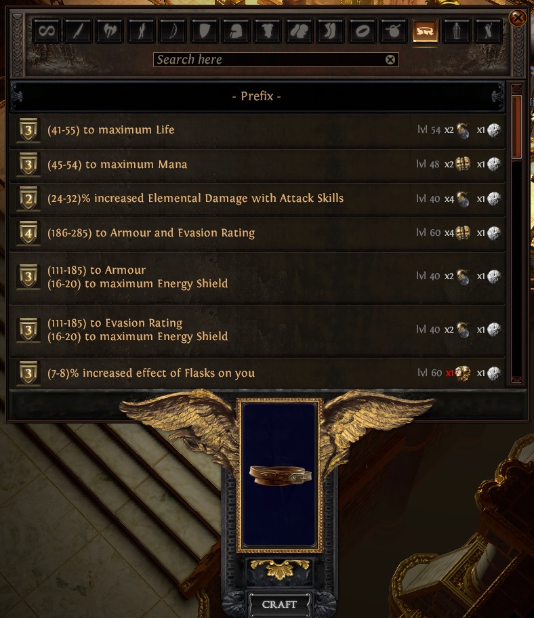Pick the Armour and Evasion Rating craft
The width and height of the screenshot is (534, 618).
[258, 233]
